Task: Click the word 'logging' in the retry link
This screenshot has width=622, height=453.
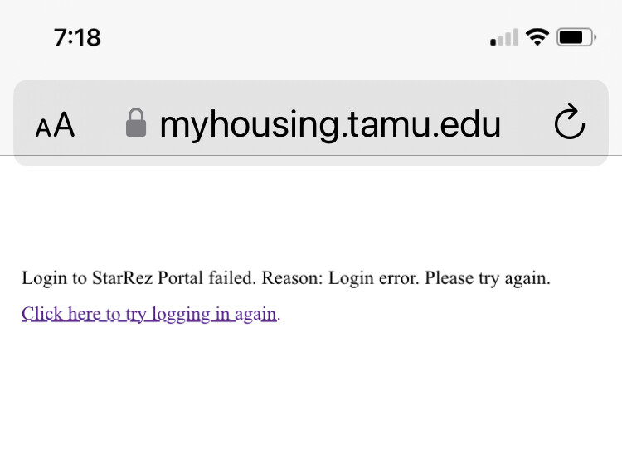Action: [x=181, y=316]
